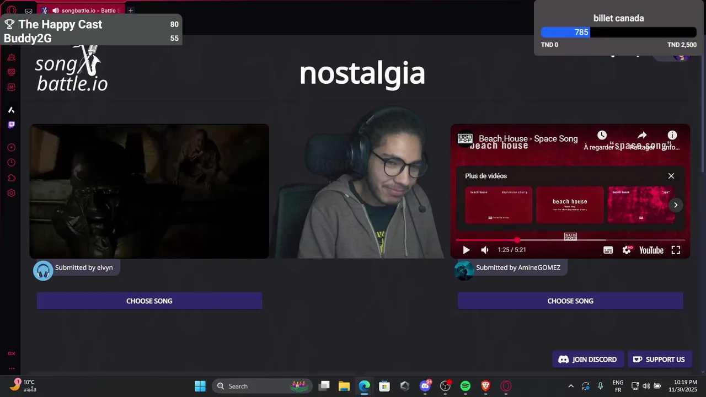Mute the songbattle.io tab audio icon
This screenshot has height=397, width=706.
56,10
